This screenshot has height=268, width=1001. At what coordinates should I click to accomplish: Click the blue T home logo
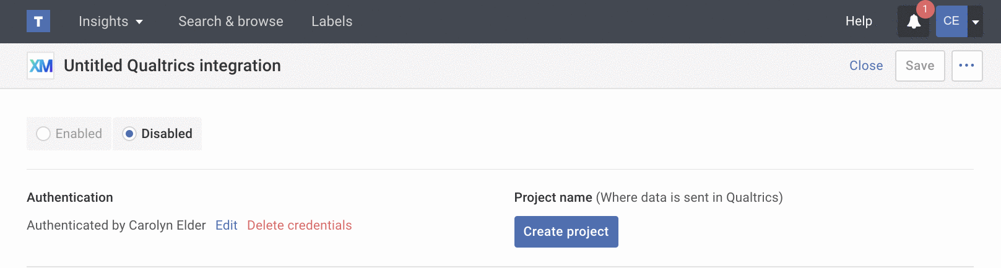pyautogui.click(x=38, y=22)
